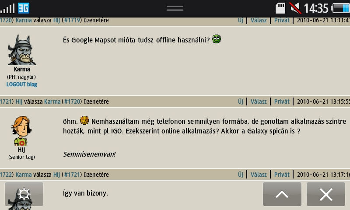Tap the status bar clock 14:35
The width and height of the screenshot is (350, 210).
tap(316, 8)
